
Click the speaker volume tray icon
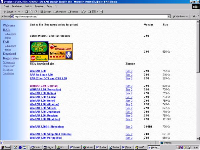point(185,147)
